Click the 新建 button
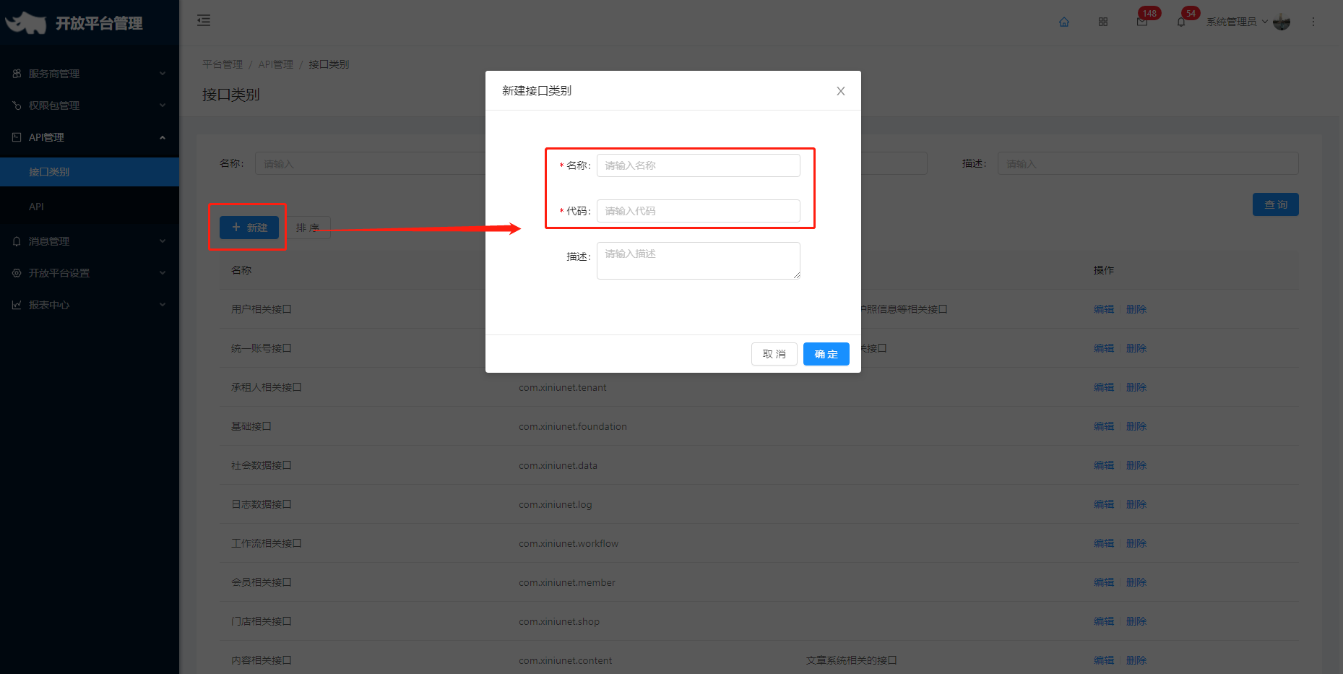 (x=249, y=228)
